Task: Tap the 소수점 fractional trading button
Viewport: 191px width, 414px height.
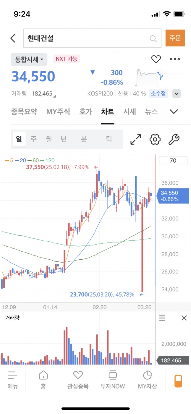Action: point(158,94)
